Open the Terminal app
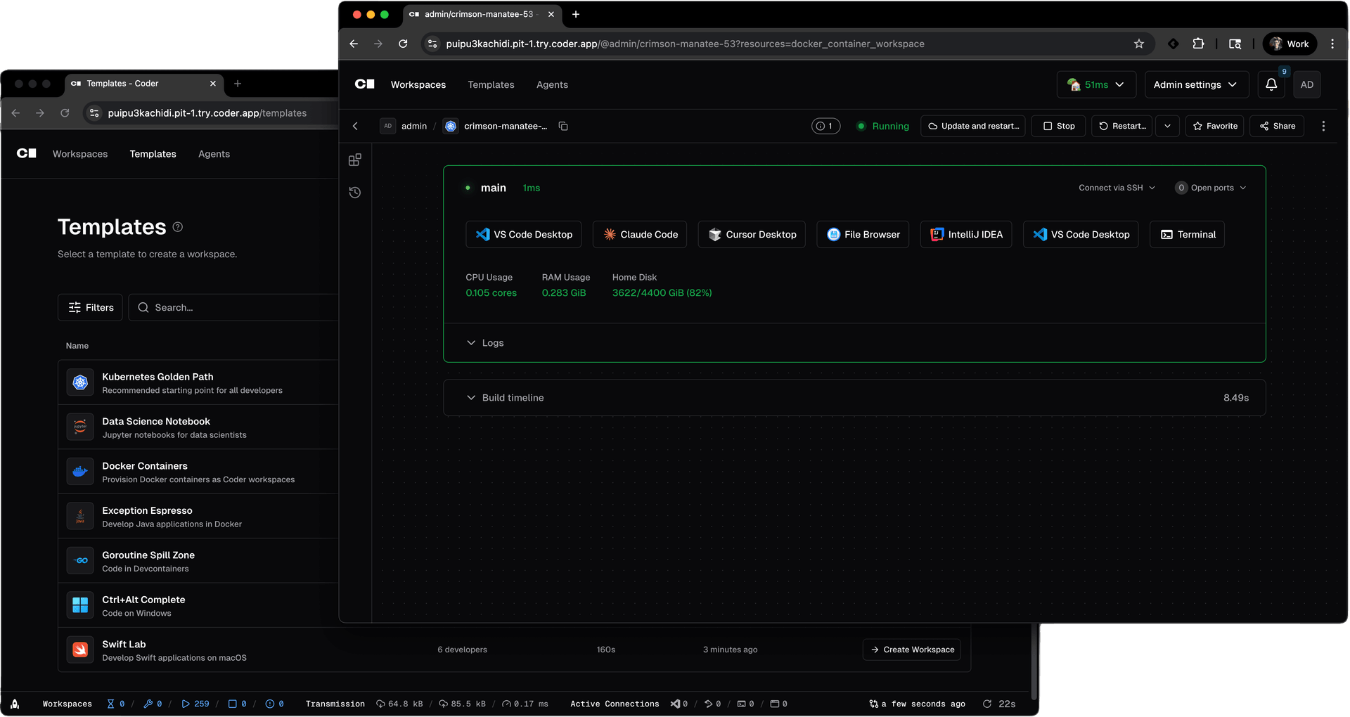This screenshot has height=717, width=1350. pos(1187,234)
